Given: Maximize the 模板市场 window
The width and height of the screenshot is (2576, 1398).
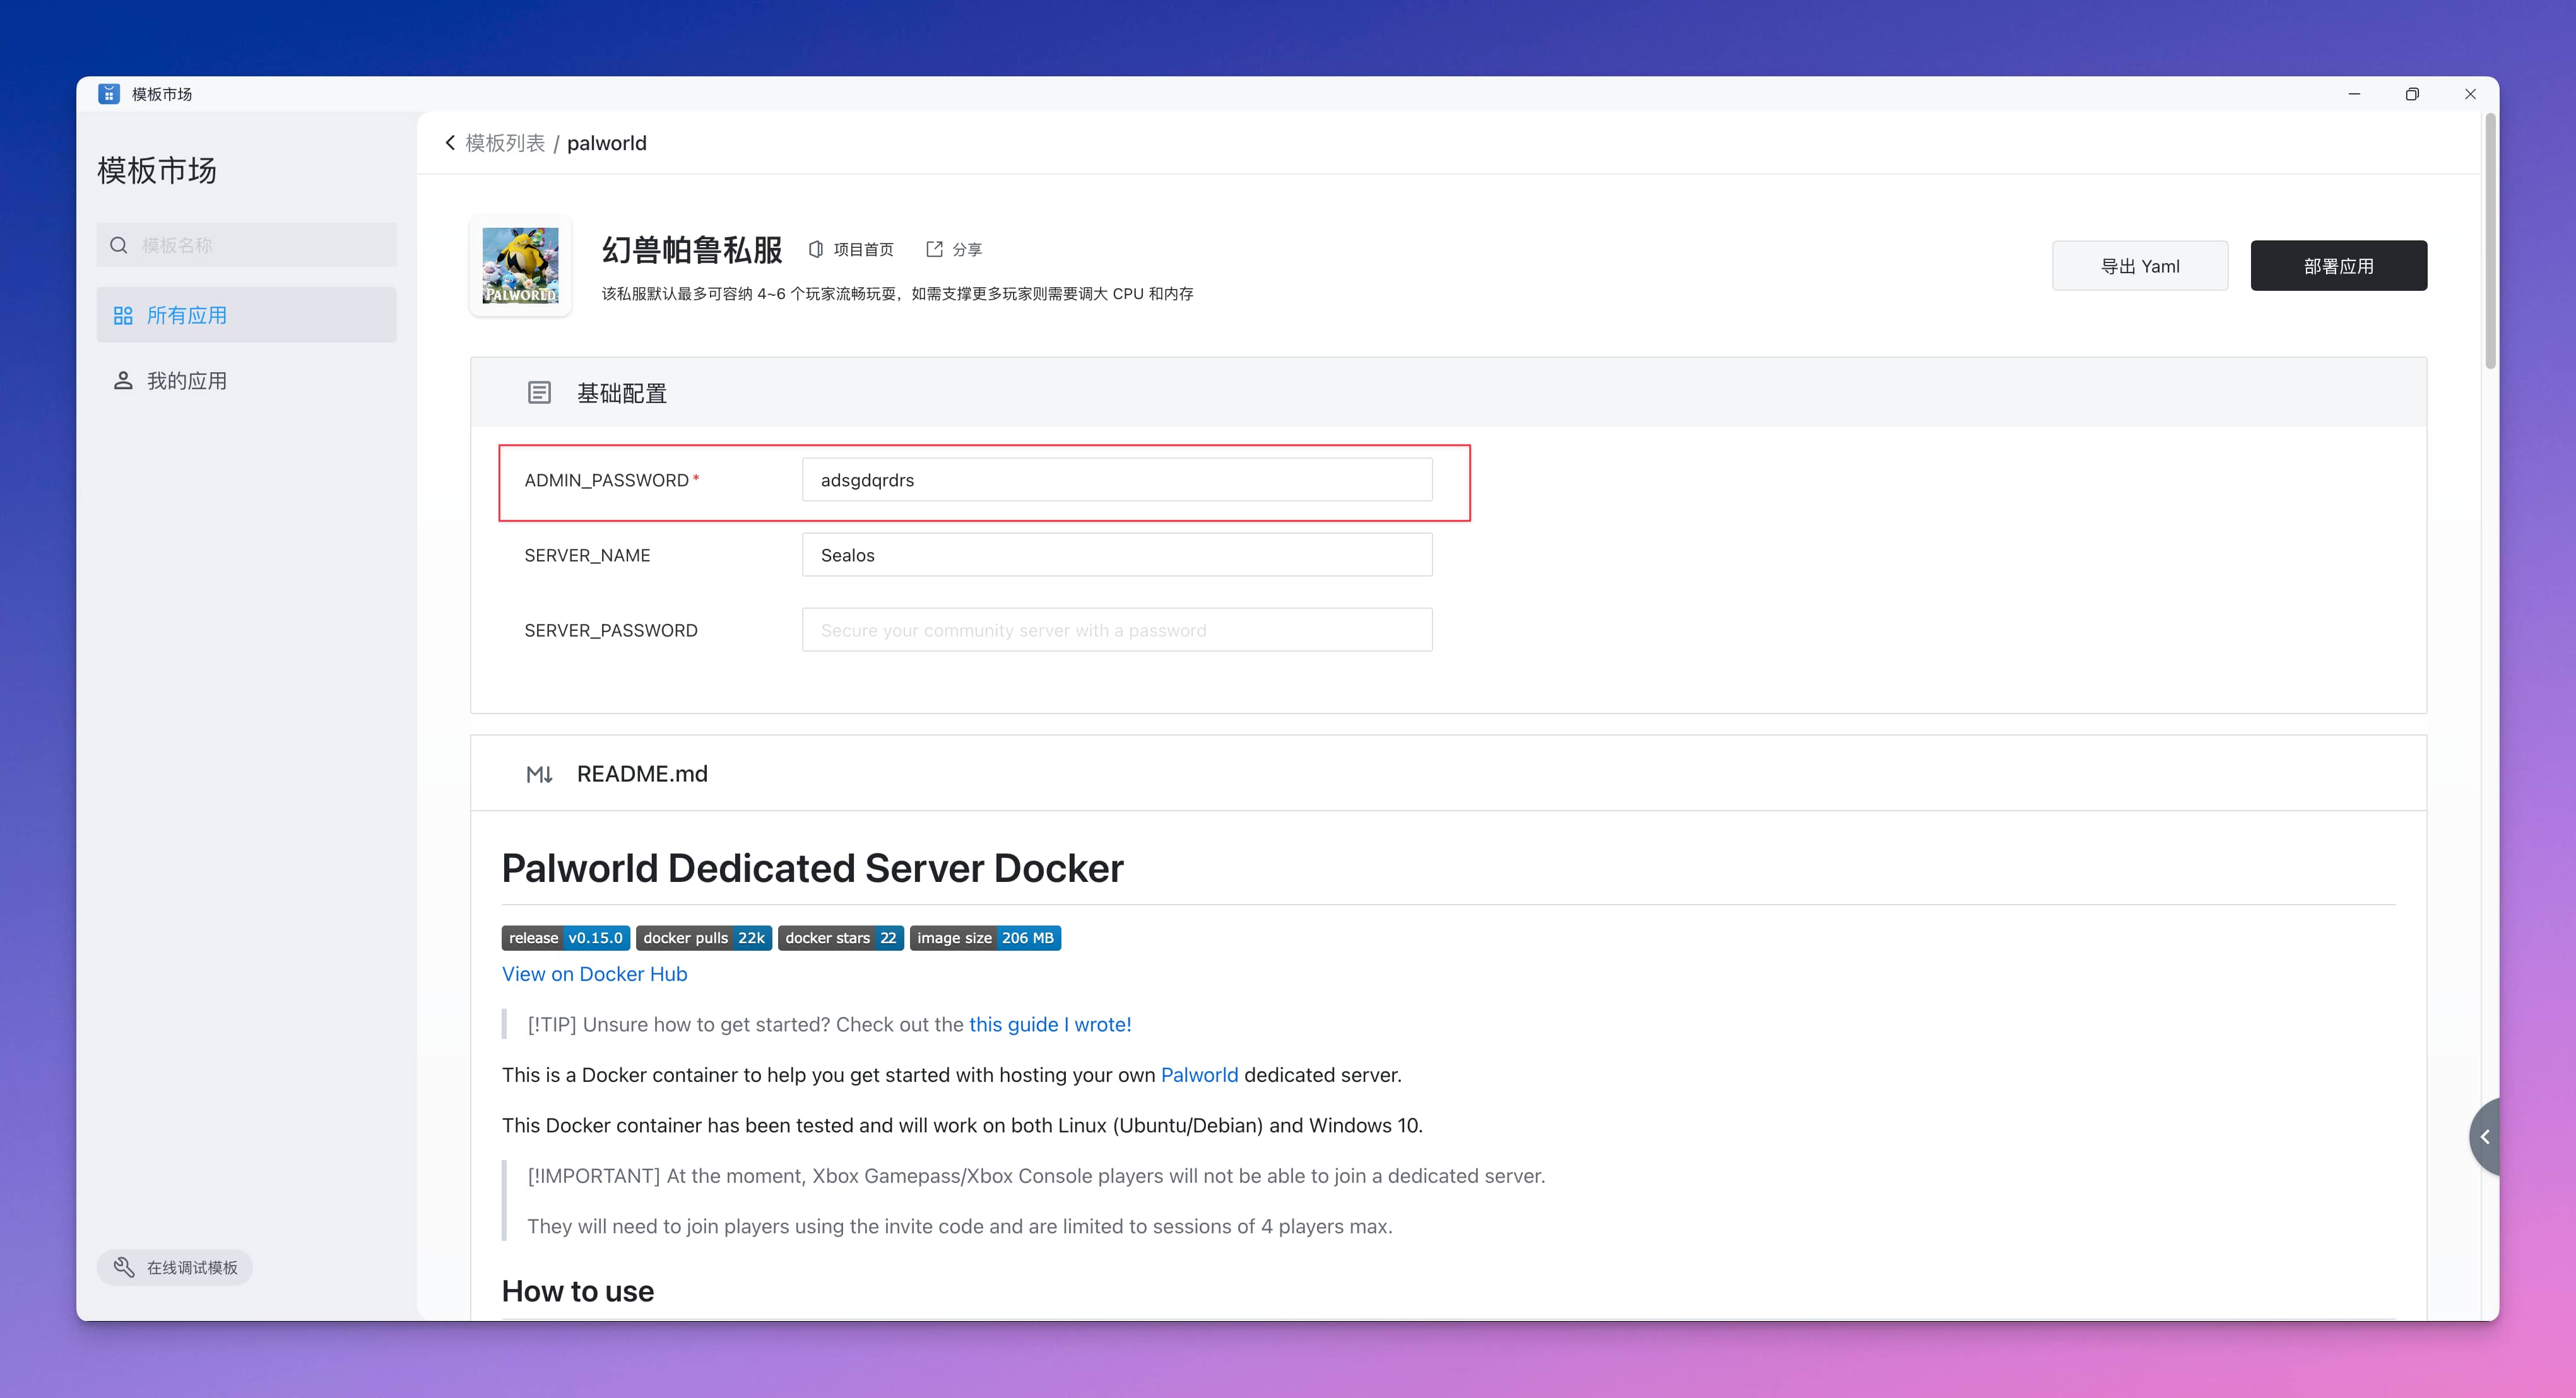Looking at the screenshot, I should 2412,94.
